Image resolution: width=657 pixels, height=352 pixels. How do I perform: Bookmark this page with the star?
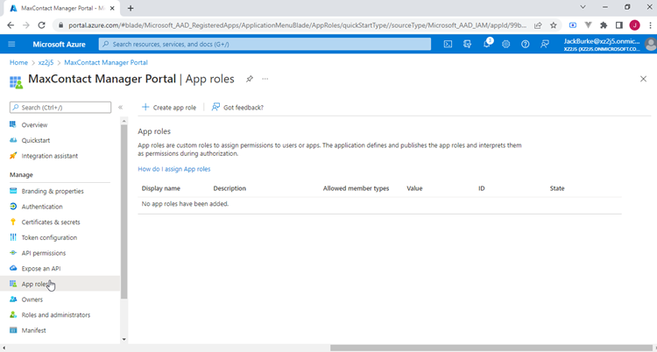click(x=553, y=25)
